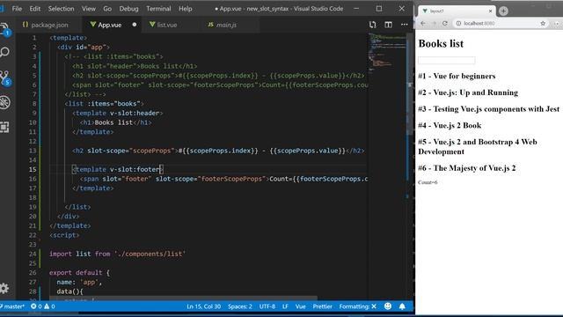Open the Manage gear menu
The height and width of the screenshot is (317, 563).
(x=4, y=288)
